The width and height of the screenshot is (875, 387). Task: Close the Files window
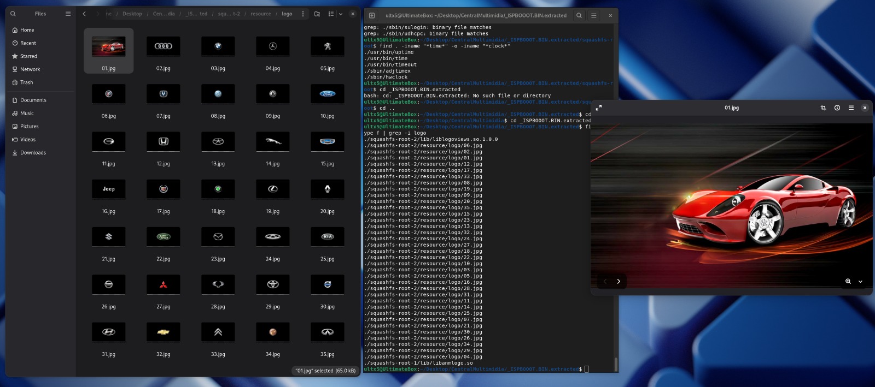click(353, 14)
